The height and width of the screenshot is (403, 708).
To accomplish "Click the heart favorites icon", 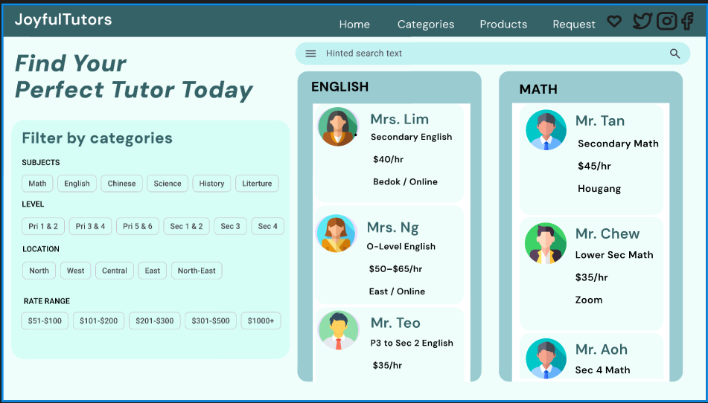I will [614, 22].
